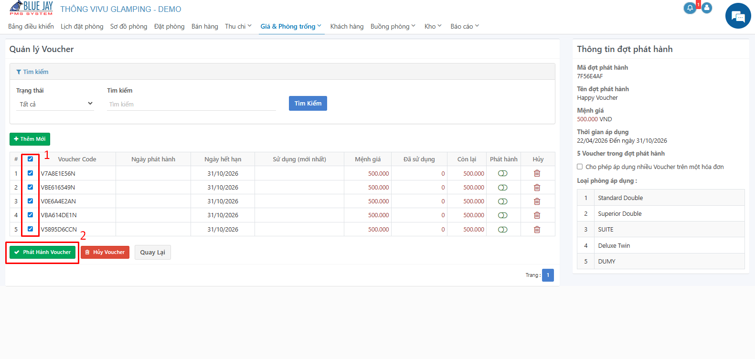Enable multiple vouchers per invoice checkbox
Image resolution: width=755 pixels, height=359 pixels.
[580, 167]
